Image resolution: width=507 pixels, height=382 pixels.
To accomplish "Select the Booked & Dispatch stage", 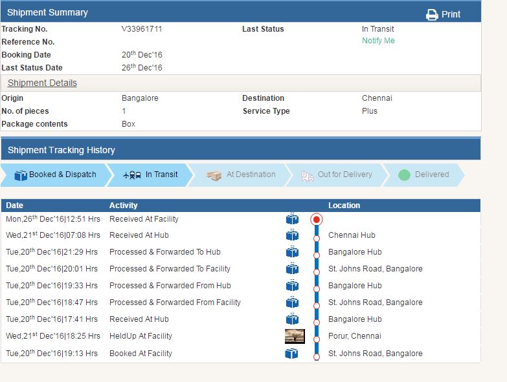I will [55, 175].
